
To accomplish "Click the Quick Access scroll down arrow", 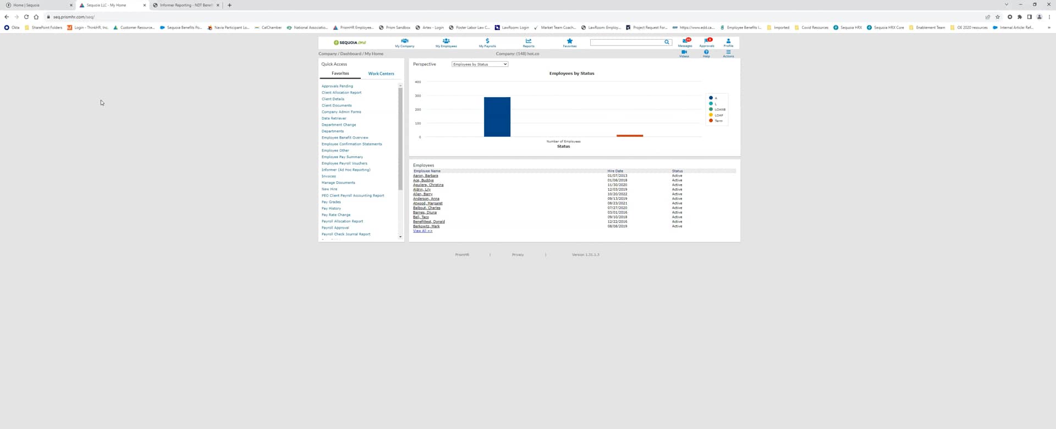I will click(x=400, y=237).
